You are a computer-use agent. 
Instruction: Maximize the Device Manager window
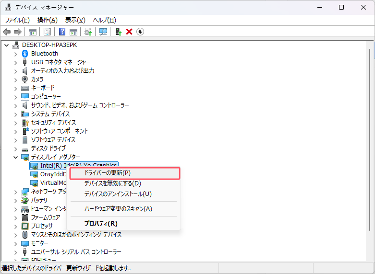341,7
